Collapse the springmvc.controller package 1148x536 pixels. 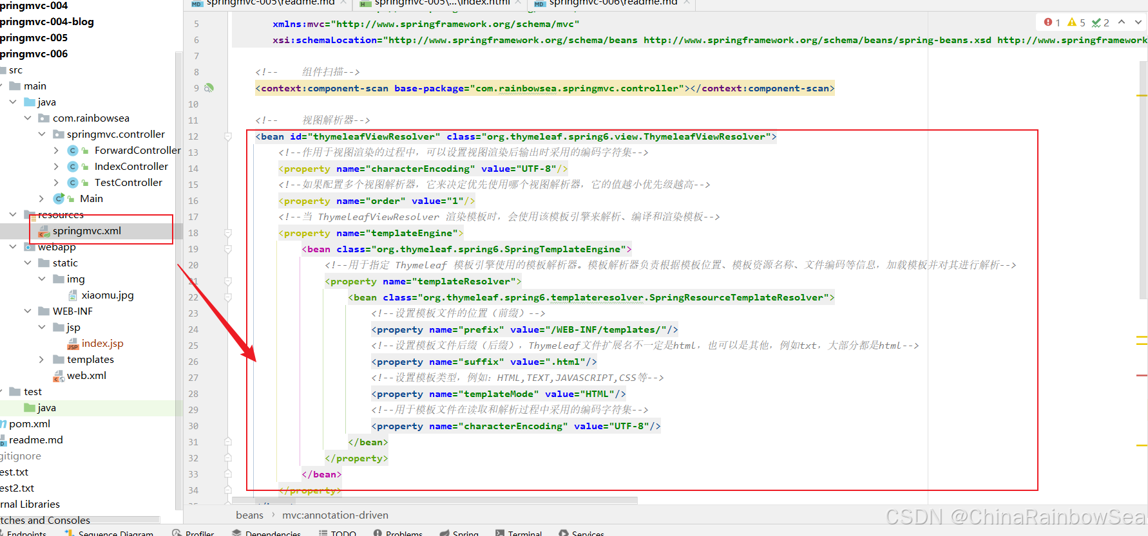point(42,134)
